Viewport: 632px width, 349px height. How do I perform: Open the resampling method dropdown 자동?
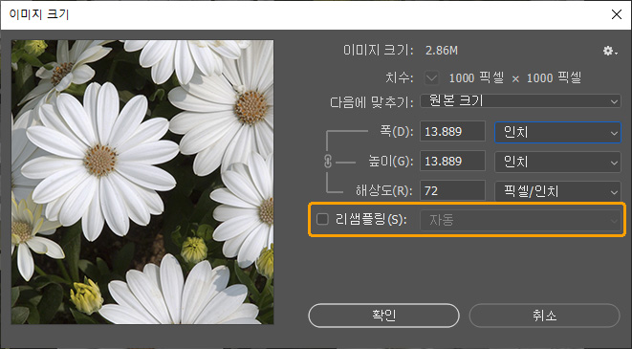520,220
